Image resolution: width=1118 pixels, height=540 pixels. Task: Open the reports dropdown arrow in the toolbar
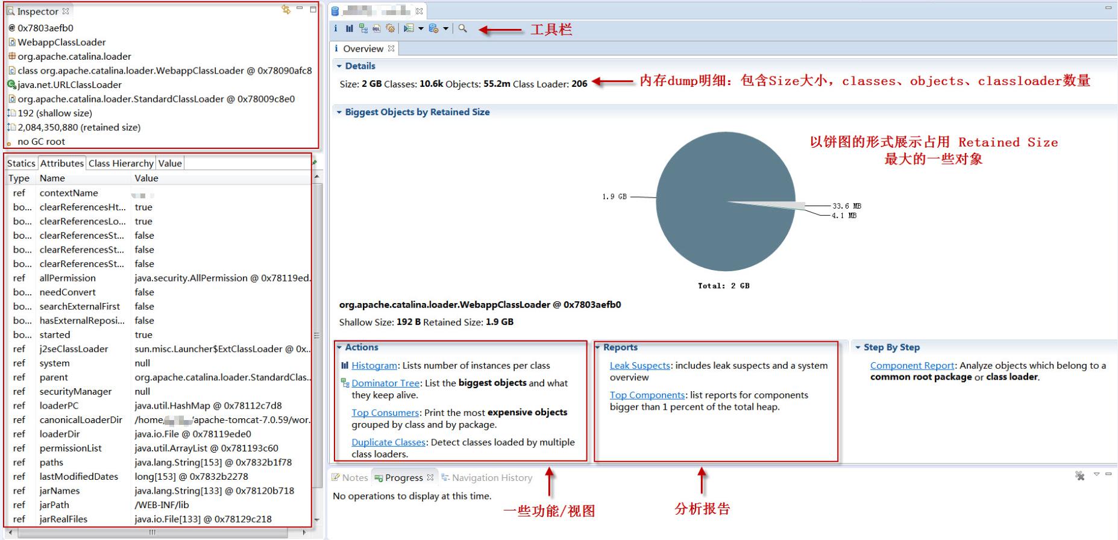[x=421, y=28]
